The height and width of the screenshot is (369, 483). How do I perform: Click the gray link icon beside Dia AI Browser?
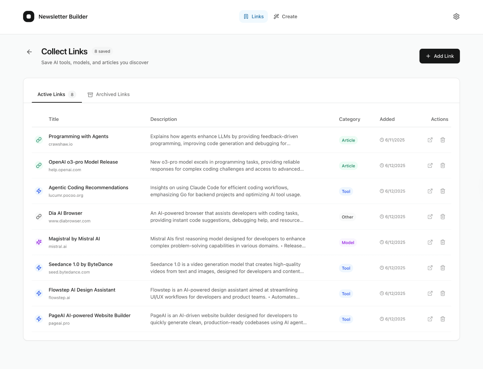tap(39, 217)
